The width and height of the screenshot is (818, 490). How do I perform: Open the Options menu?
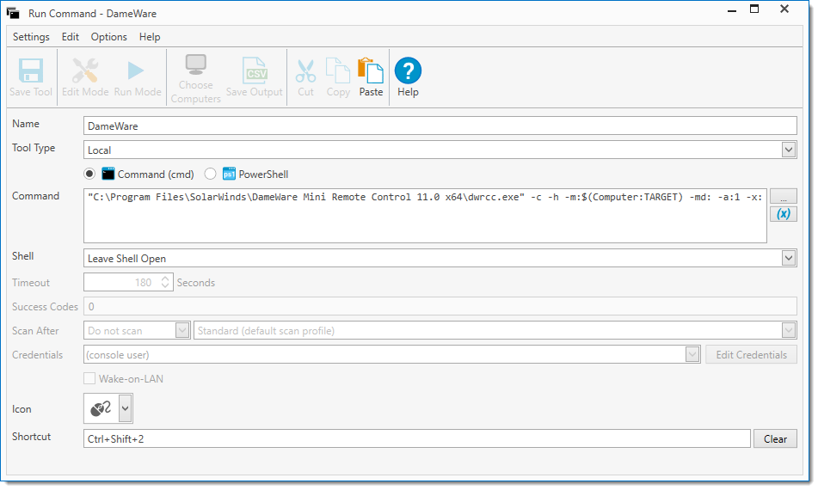(109, 36)
